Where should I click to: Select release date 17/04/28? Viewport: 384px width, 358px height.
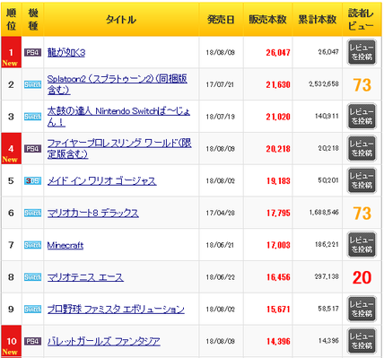pyautogui.click(x=220, y=213)
